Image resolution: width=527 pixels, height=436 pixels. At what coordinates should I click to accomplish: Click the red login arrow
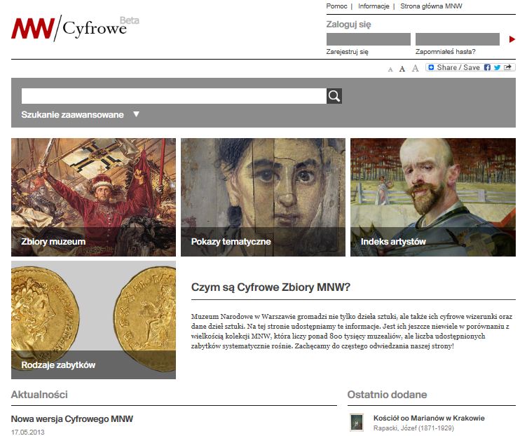[x=512, y=39]
